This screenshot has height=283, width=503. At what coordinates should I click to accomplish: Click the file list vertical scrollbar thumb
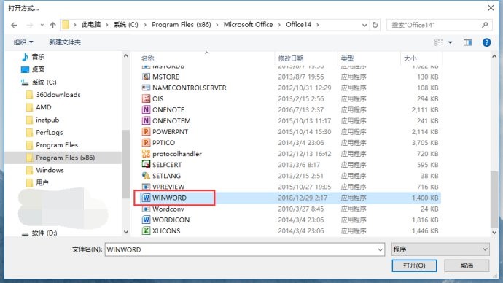(494, 199)
